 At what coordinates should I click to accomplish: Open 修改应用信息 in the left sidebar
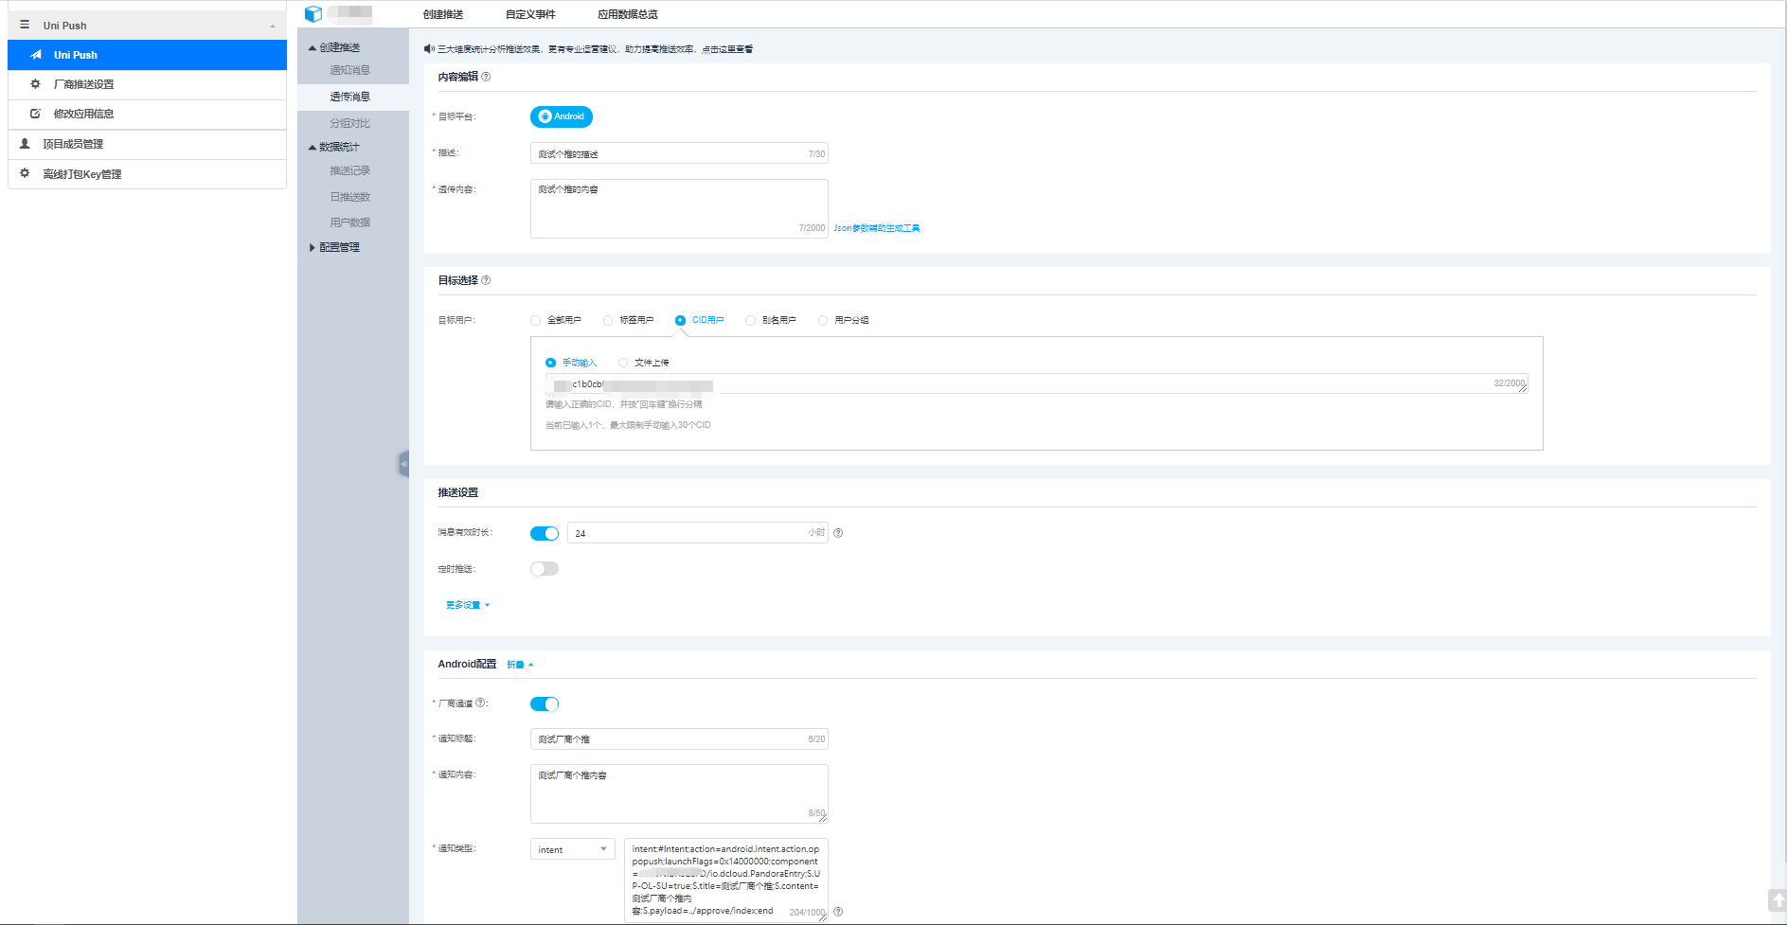pyautogui.click(x=147, y=114)
